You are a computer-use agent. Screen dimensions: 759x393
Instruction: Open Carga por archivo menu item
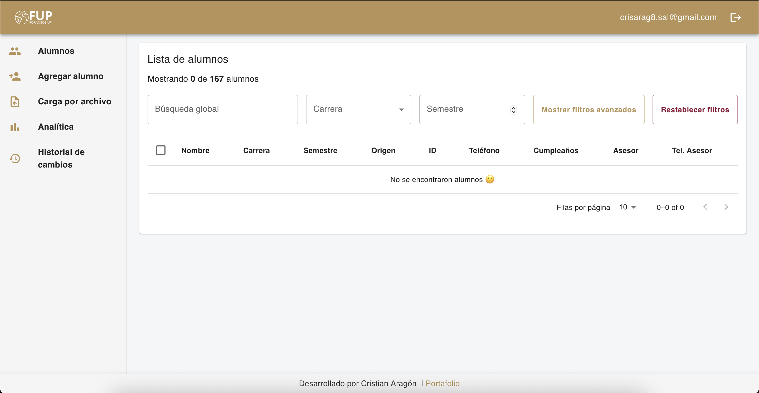pyautogui.click(x=63, y=102)
